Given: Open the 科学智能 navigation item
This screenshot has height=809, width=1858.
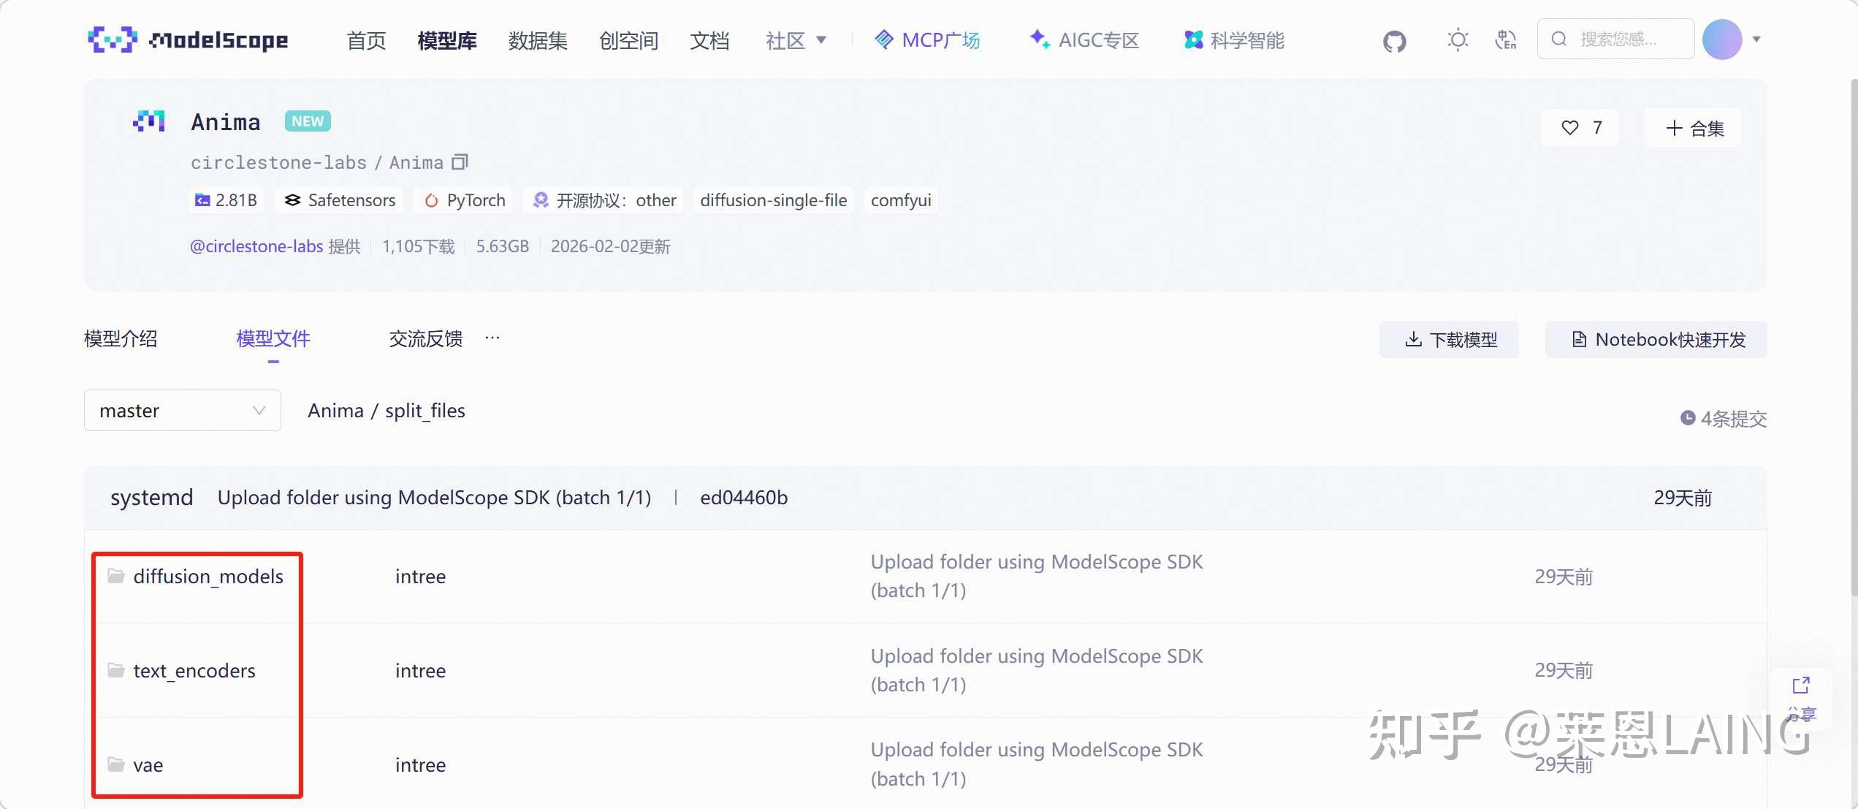Looking at the screenshot, I should [x=1234, y=40].
